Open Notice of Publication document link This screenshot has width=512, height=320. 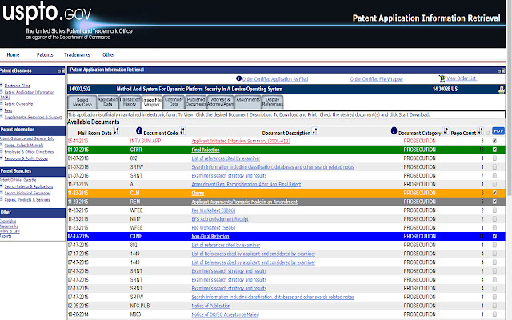(210, 306)
